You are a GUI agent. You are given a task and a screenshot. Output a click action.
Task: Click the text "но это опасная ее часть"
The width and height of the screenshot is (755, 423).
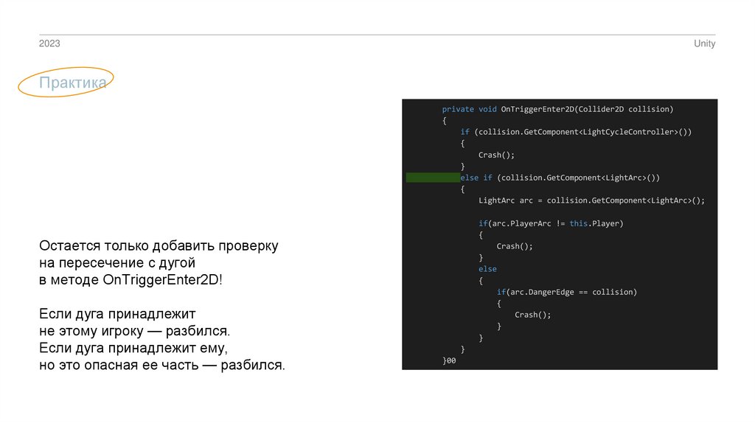pos(118,366)
